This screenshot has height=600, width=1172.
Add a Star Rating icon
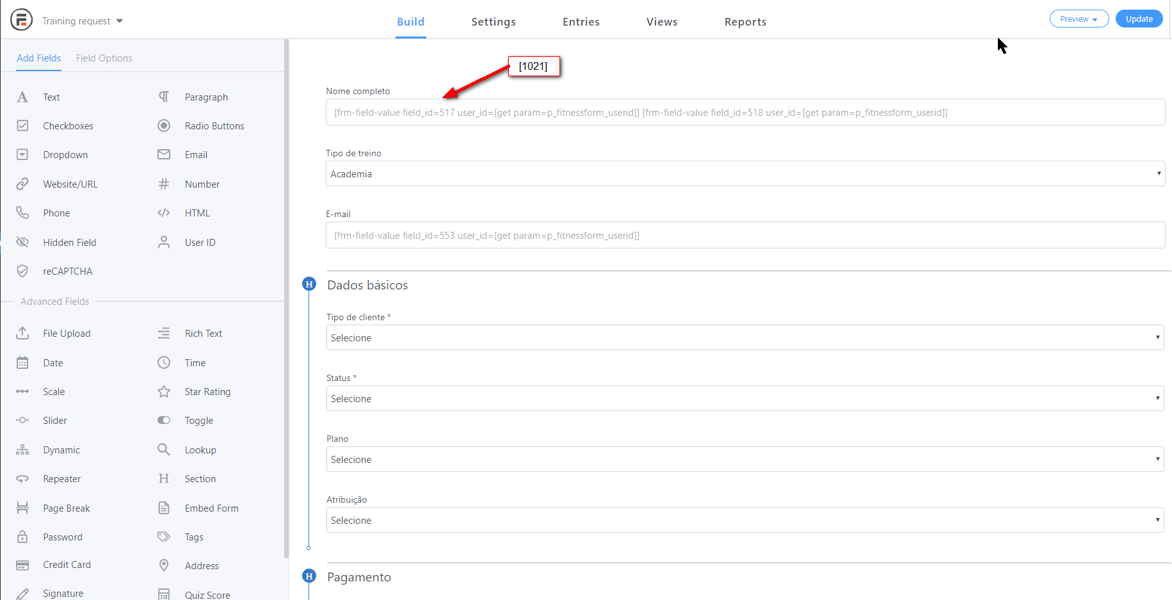point(164,391)
